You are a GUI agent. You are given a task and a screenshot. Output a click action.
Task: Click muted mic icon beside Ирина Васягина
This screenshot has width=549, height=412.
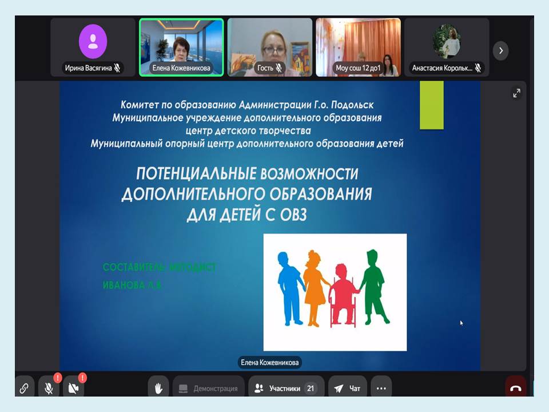117,68
